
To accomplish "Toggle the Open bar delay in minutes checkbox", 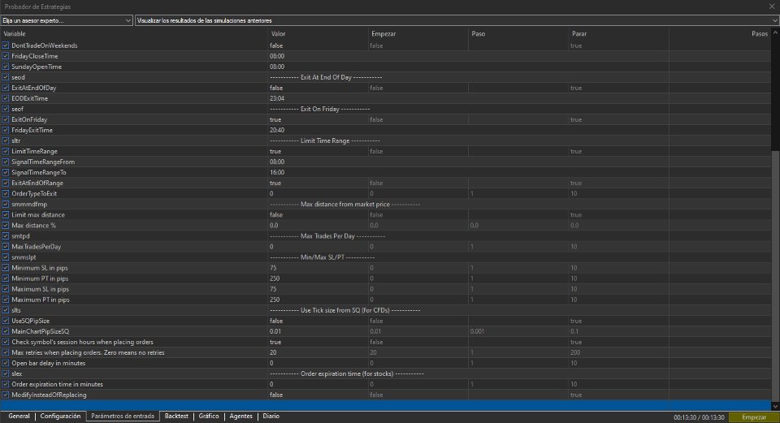I will tap(6, 363).
